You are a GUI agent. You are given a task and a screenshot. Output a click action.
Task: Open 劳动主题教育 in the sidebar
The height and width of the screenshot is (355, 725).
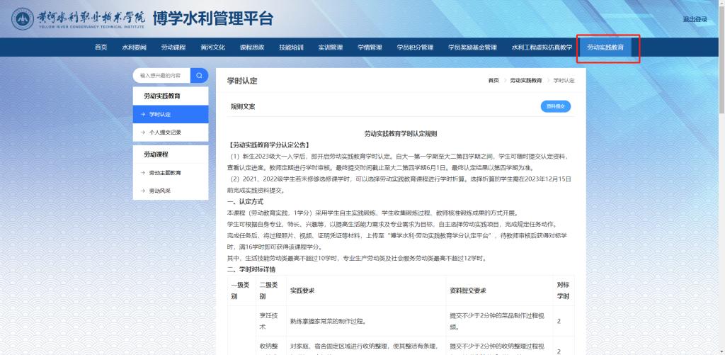click(170, 172)
